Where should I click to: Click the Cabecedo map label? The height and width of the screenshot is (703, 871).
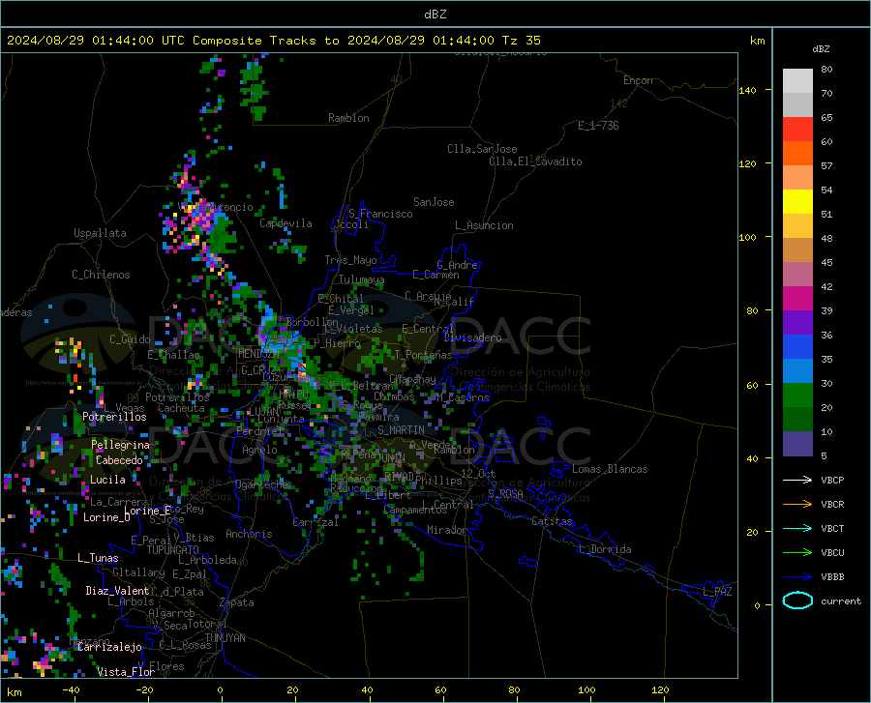coord(119,460)
